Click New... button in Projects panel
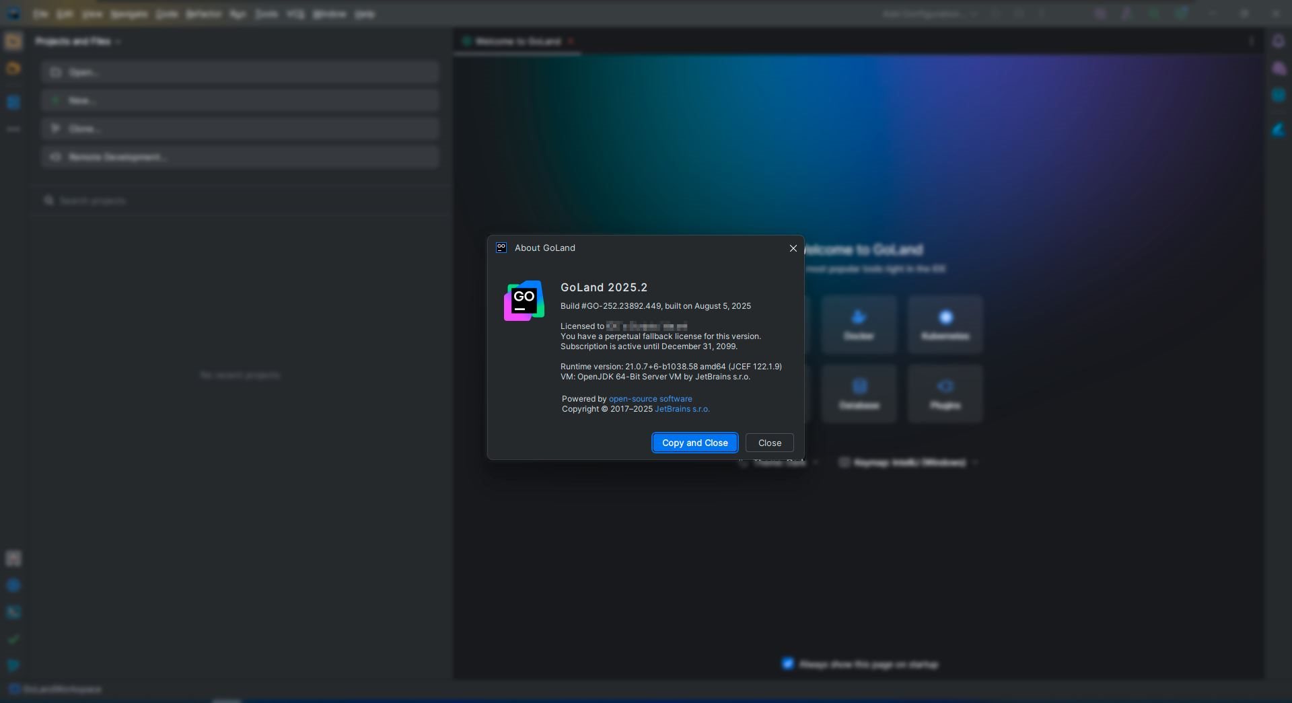The image size is (1292, 703). click(x=240, y=100)
